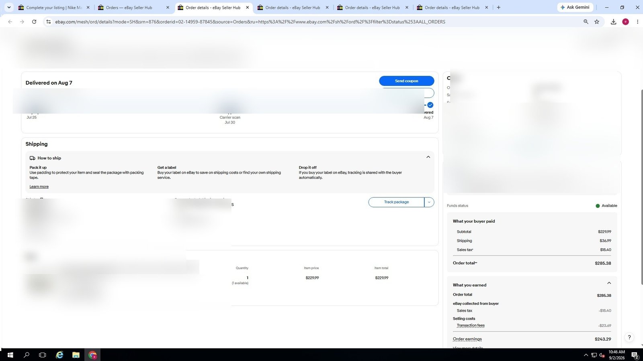The width and height of the screenshot is (643, 361).
Task: Open the Transaction fees link
Action: click(471, 325)
